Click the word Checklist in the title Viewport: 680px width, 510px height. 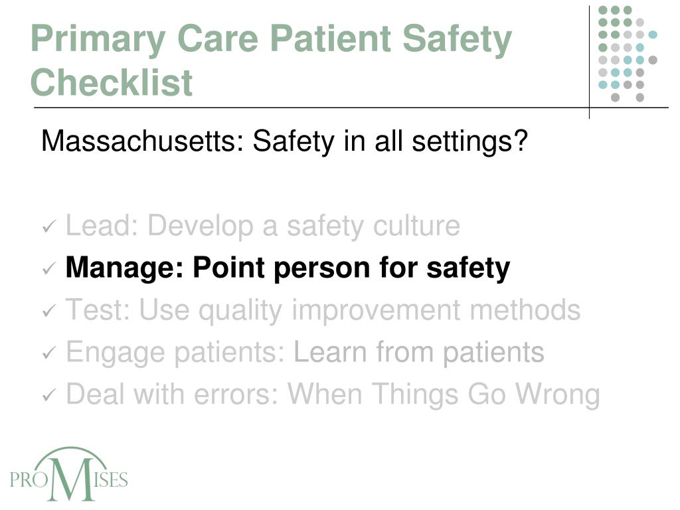[112, 82]
